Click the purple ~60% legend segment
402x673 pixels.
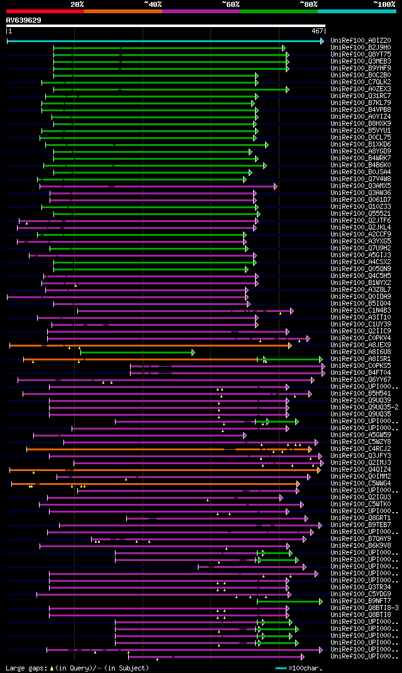tap(201, 11)
